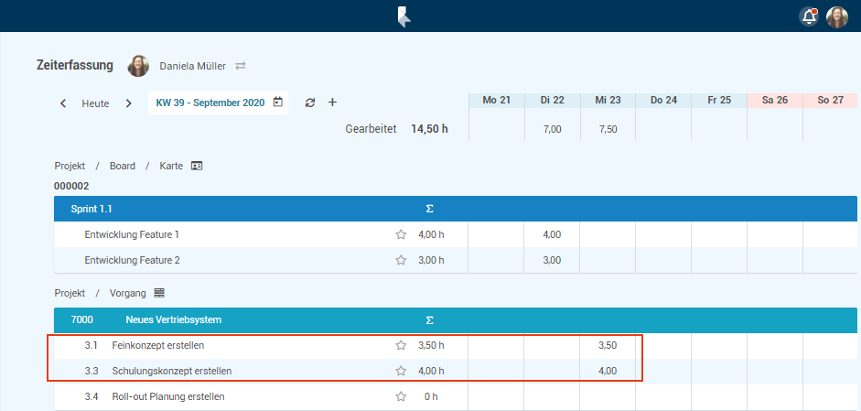
Task: Switch user with the arrows icon
Action: click(241, 66)
